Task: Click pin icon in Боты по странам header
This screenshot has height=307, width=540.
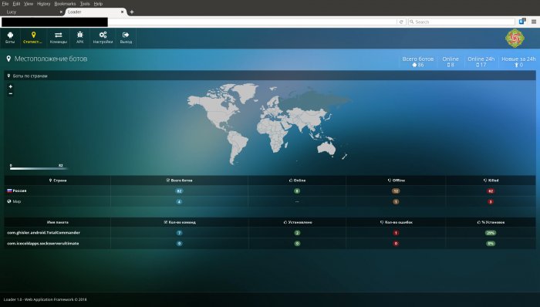Action: click(x=8, y=76)
